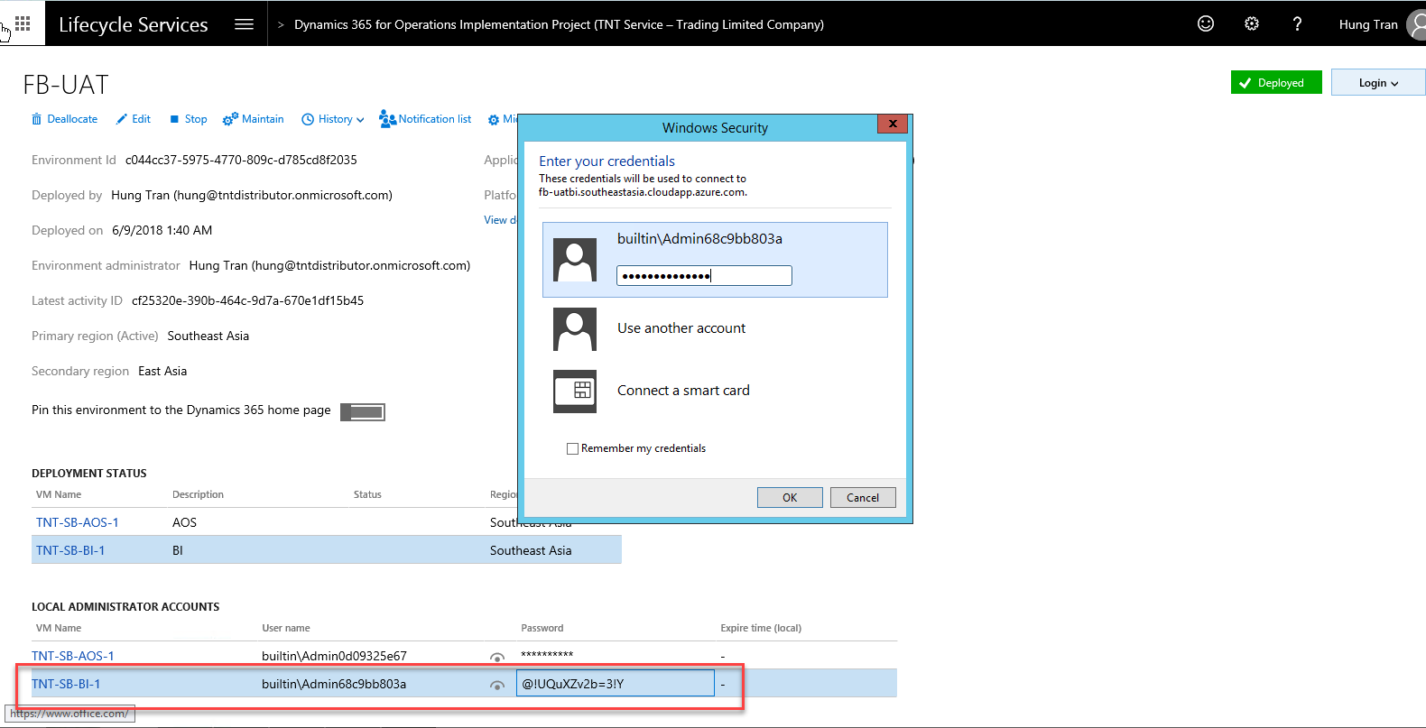Click the Password column header
The height and width of the screenshot is (728, 1426).
542,628
